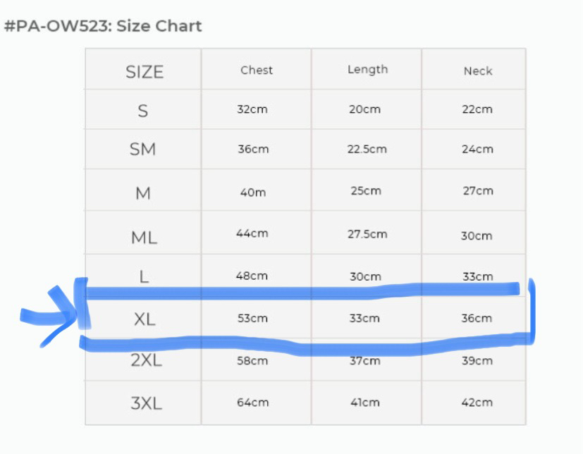Select the 40m chest cell for M
583x454 pixels.
252,192
